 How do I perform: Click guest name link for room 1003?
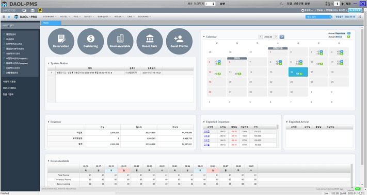[206, 136]
